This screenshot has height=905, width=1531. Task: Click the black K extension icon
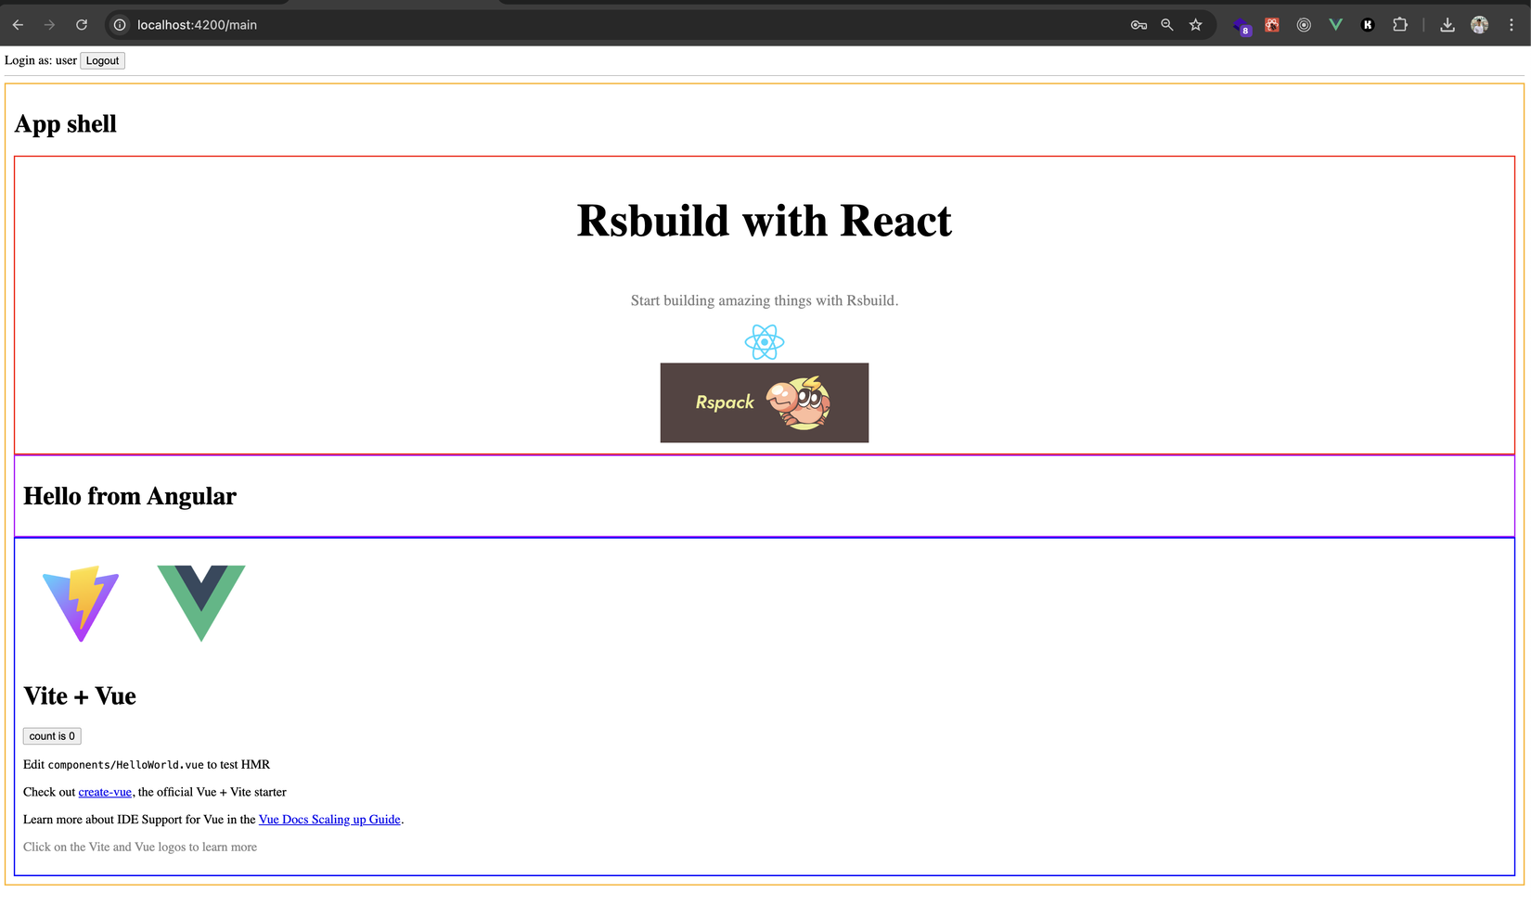[1367, 24]
